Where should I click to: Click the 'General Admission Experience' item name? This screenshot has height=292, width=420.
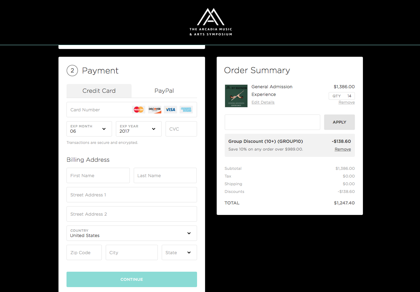point(272,91)
